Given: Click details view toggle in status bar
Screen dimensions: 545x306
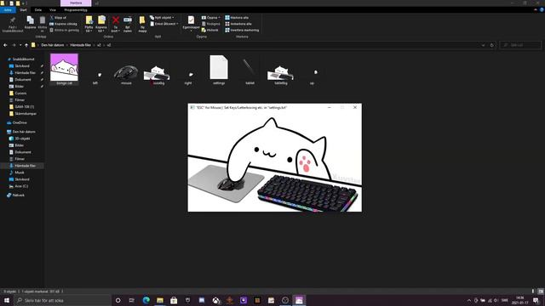Looking at the screenshot, I should [533, 292].
